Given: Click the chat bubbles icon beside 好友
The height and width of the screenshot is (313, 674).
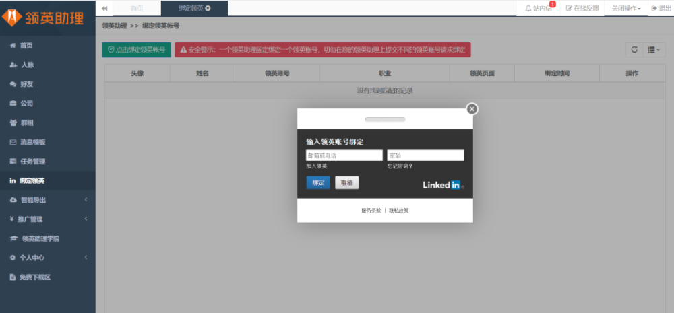Looking at the screenshot, I should (13, 84).
